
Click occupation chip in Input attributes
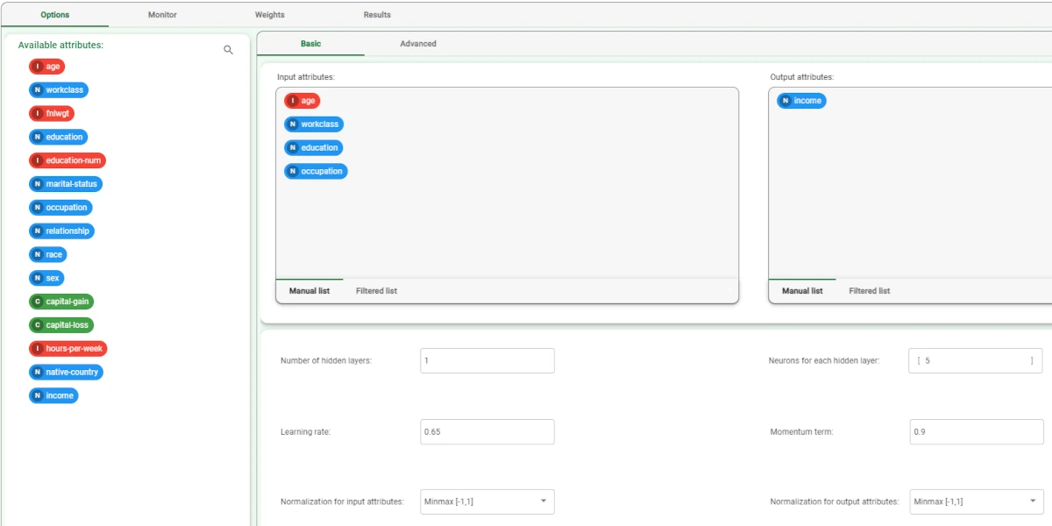316,171
